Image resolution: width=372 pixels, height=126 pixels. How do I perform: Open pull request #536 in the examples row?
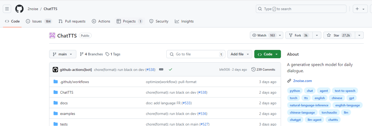tap(203, 114)
